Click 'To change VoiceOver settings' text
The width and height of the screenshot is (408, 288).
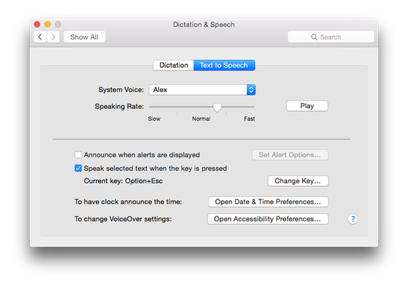click(x=123, y=219)
